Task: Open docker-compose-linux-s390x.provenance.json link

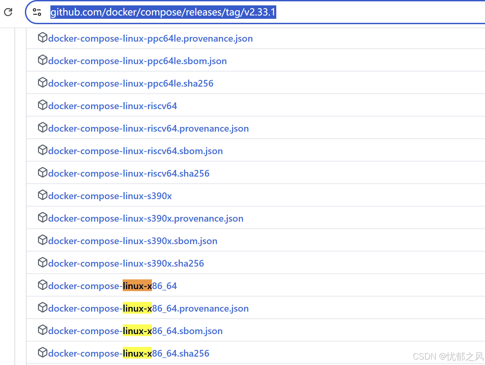Action: pyautogui.click(x=146, y=219)
